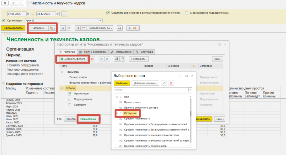Switch to the 'Поля и сортировки' tab

tap(92, 52)
